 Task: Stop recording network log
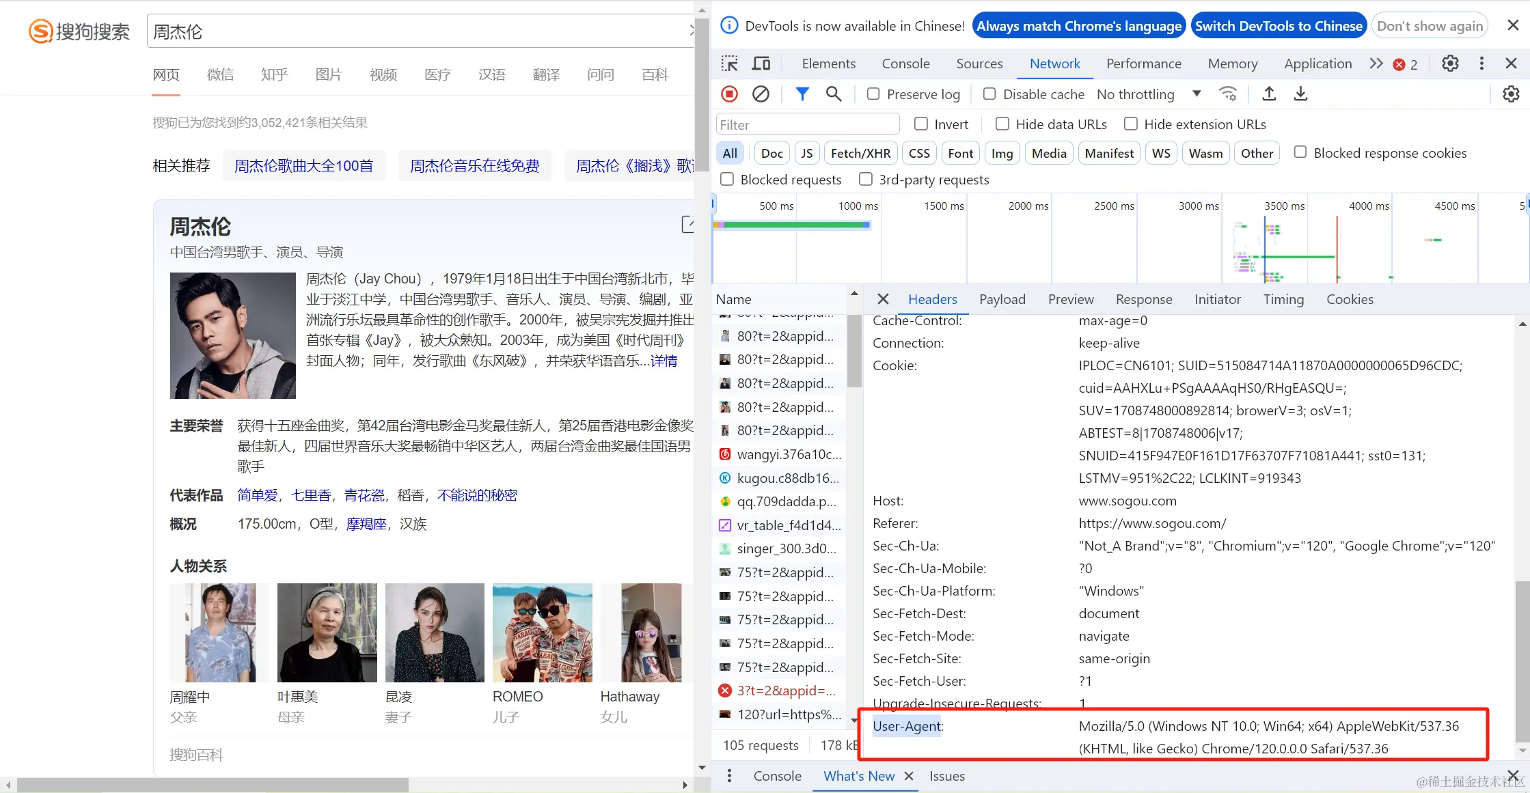click(730, 94)
